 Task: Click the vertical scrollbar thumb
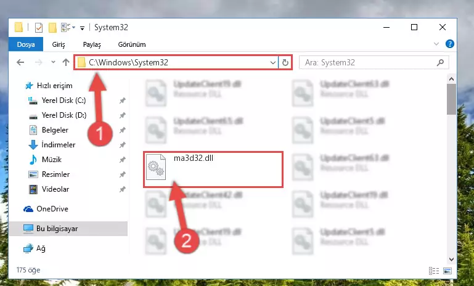(x=451, y=99)
